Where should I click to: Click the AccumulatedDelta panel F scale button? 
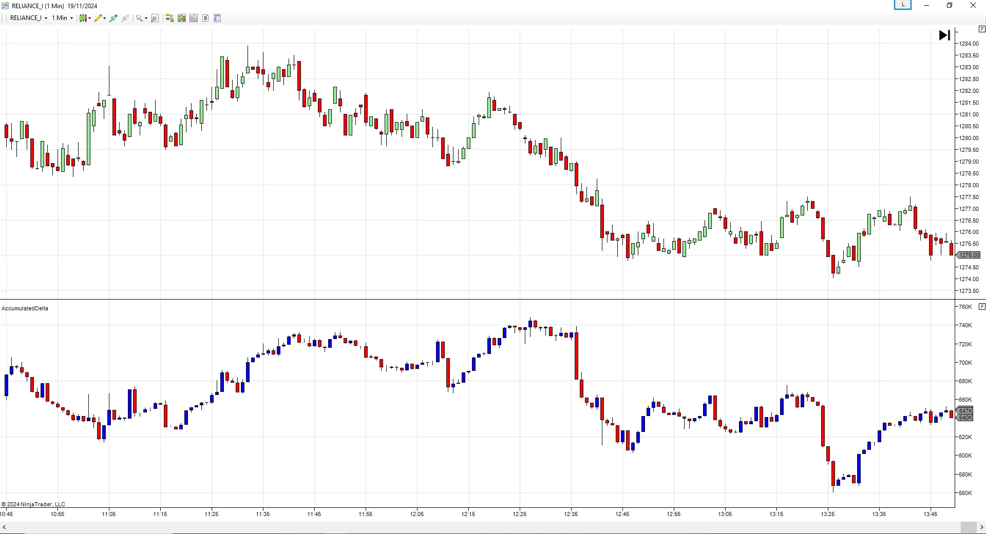[x=982, y=306]
